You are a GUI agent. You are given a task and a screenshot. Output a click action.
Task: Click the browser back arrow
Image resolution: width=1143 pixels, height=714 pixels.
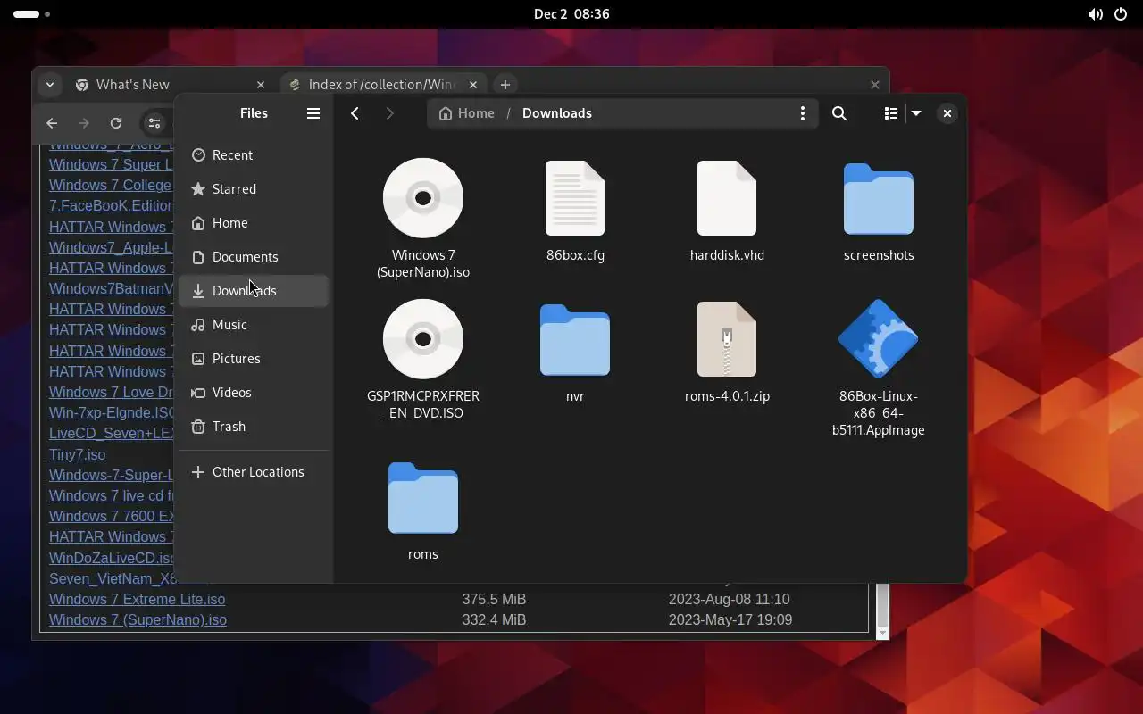pos(52,123)
